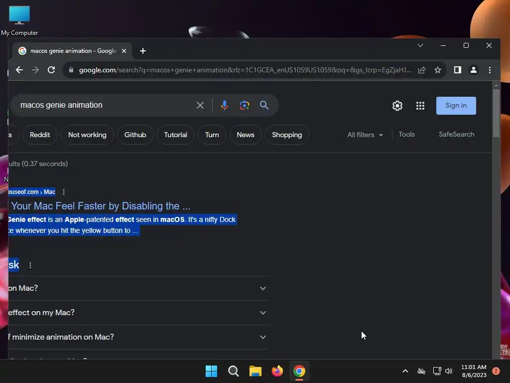Open the three-dot menu beside People also ask
The width and height of the screenshot is (510, 383).
coord(30,265)
